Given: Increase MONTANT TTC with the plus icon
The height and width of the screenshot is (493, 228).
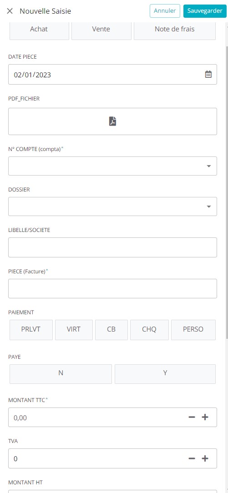Looking at the screenshot, I should tap(205, 417).
